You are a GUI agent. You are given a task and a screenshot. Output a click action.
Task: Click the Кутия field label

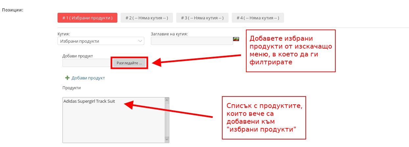pyautogui.click(x=63, y=34)
